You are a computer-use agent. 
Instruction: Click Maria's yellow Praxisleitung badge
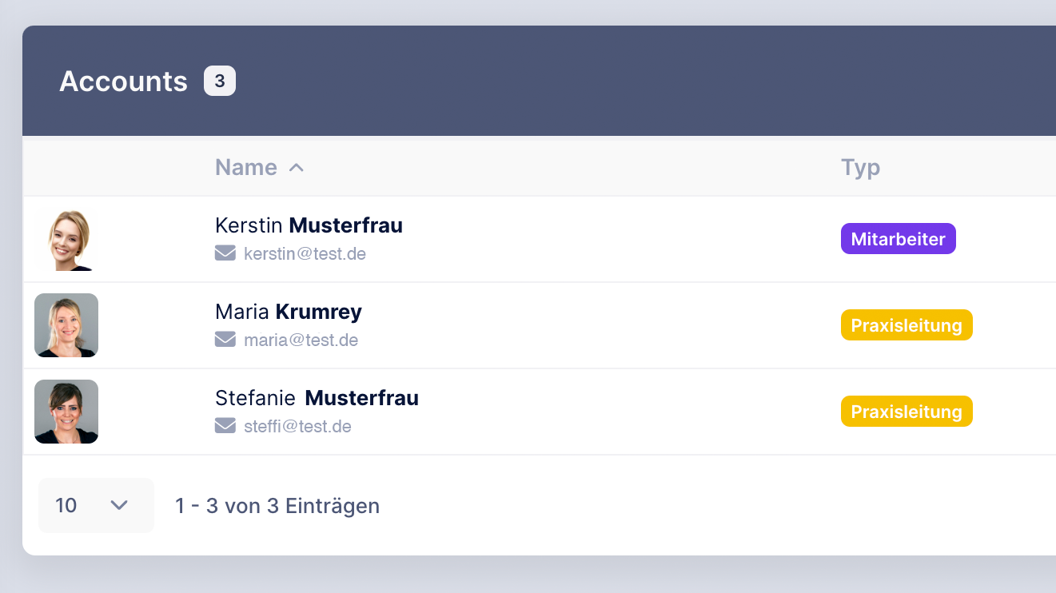(x=907, y=325)
